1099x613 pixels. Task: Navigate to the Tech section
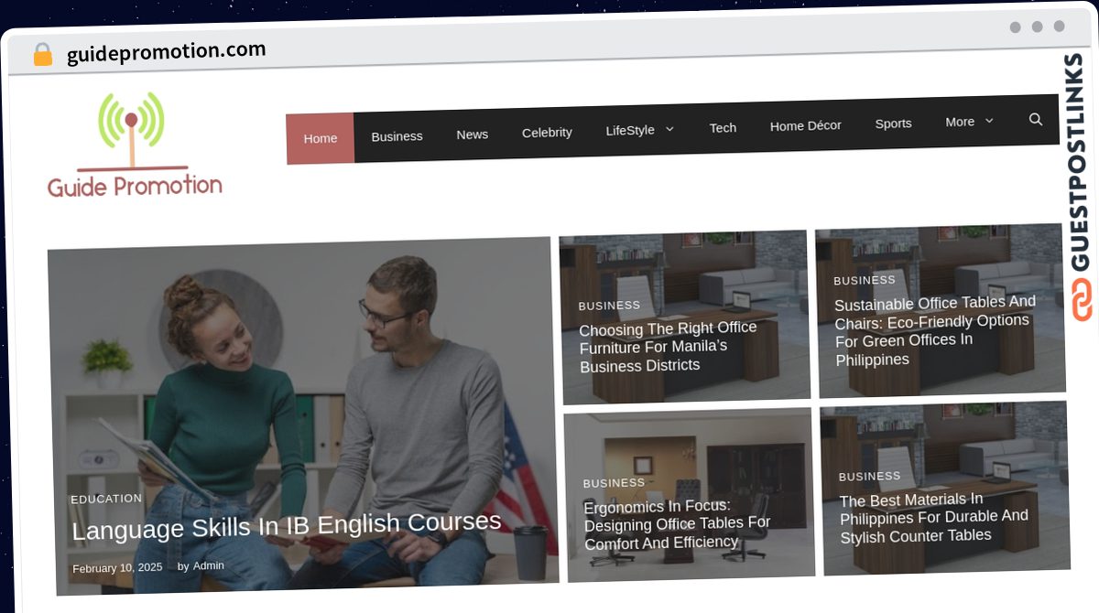(x=723, y=128)
